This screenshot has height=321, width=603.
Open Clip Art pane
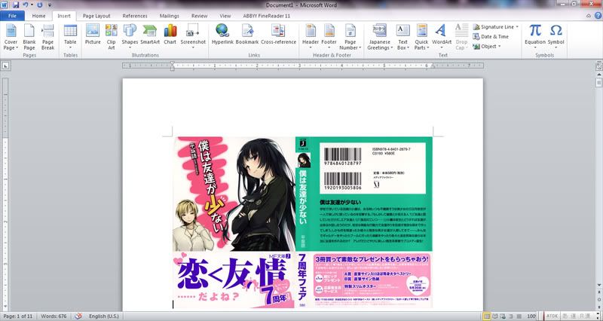[111, 37]
